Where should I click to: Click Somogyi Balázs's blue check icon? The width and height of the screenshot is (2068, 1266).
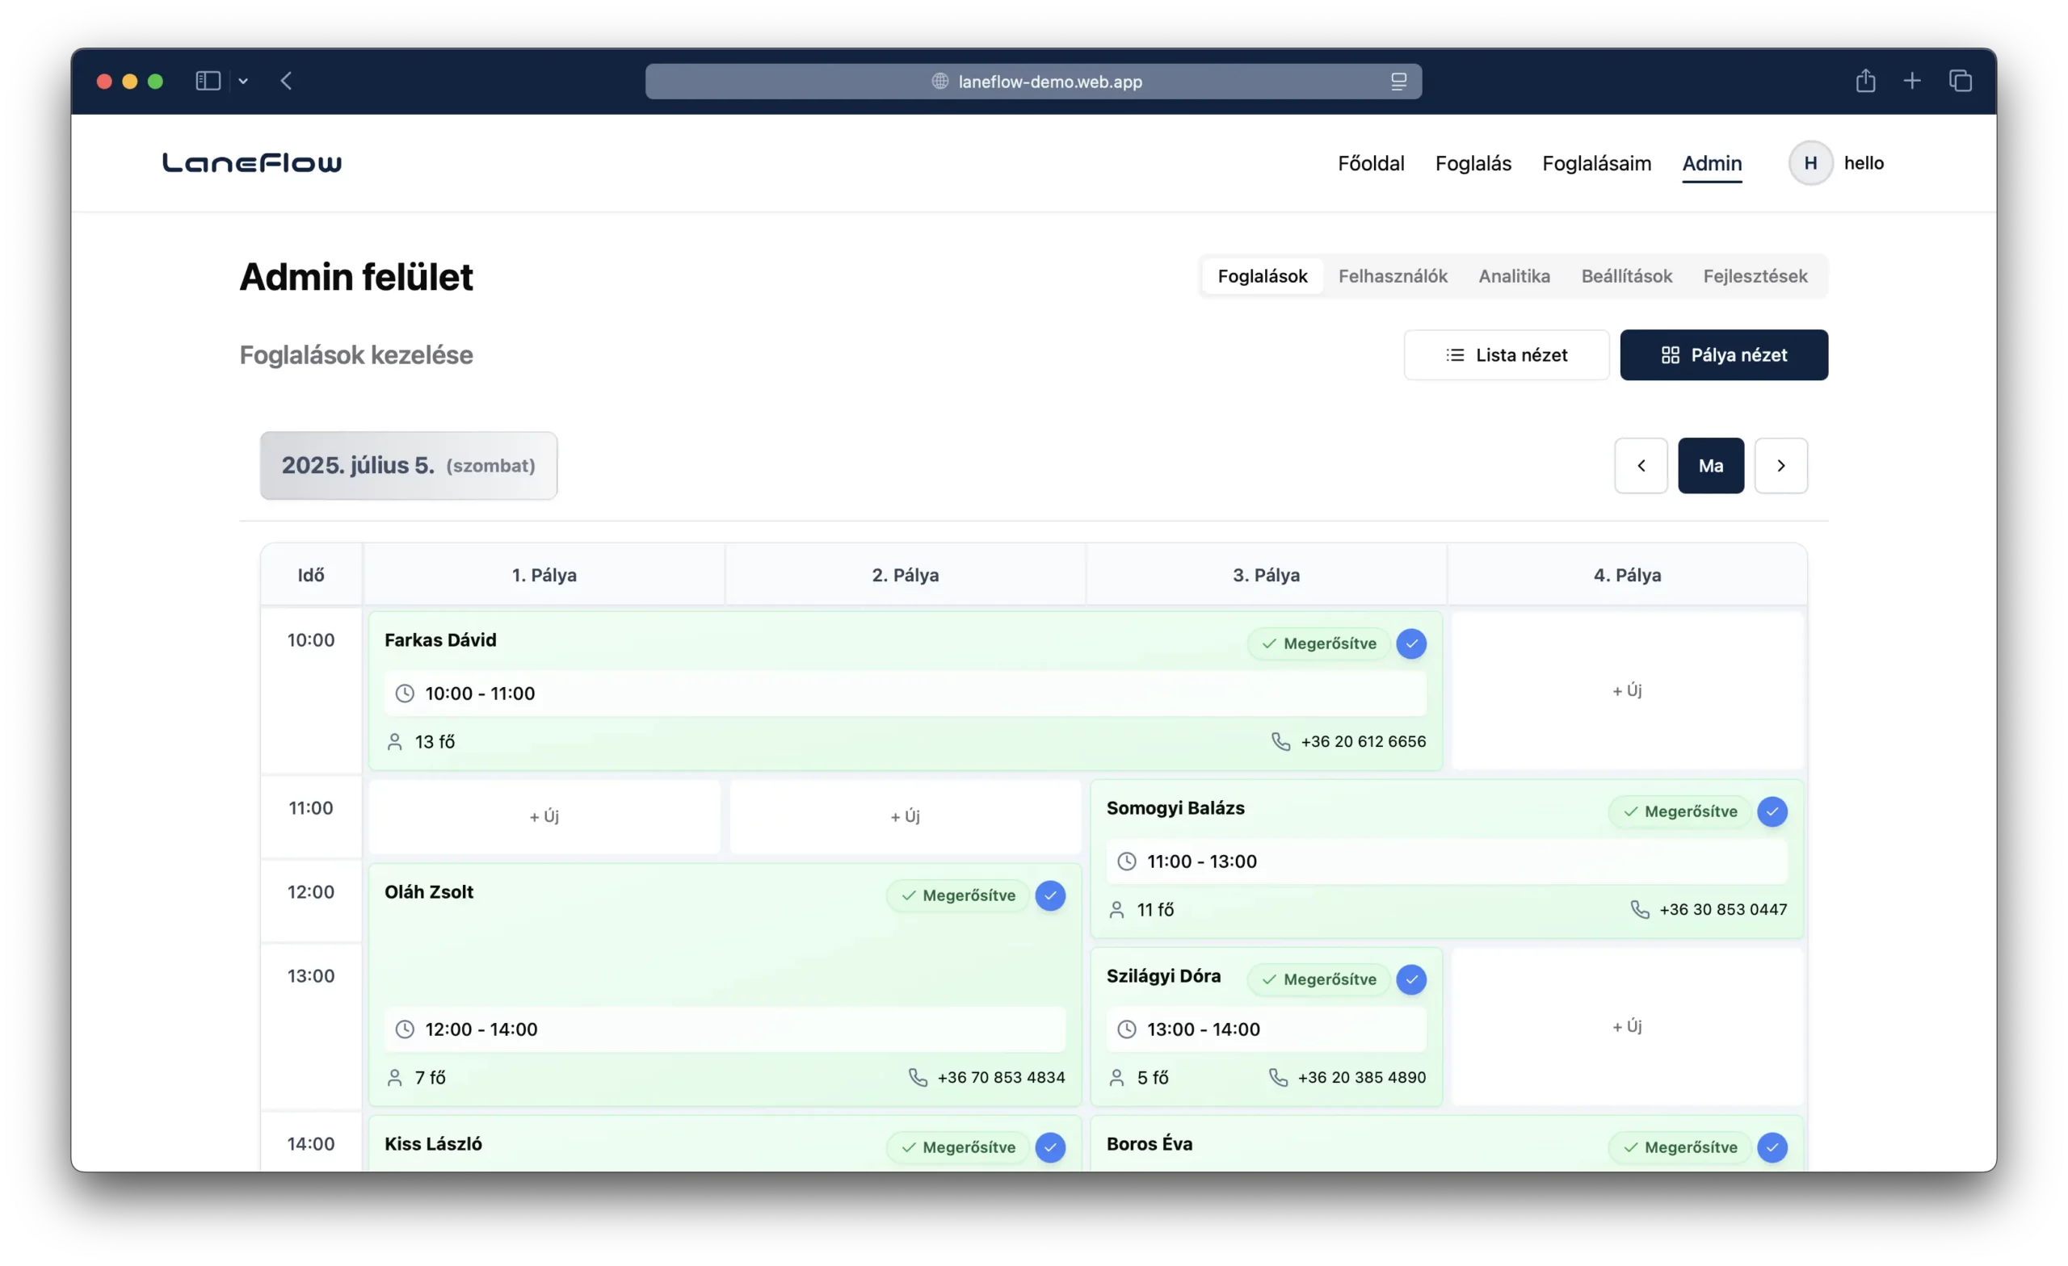(1772, 811)
